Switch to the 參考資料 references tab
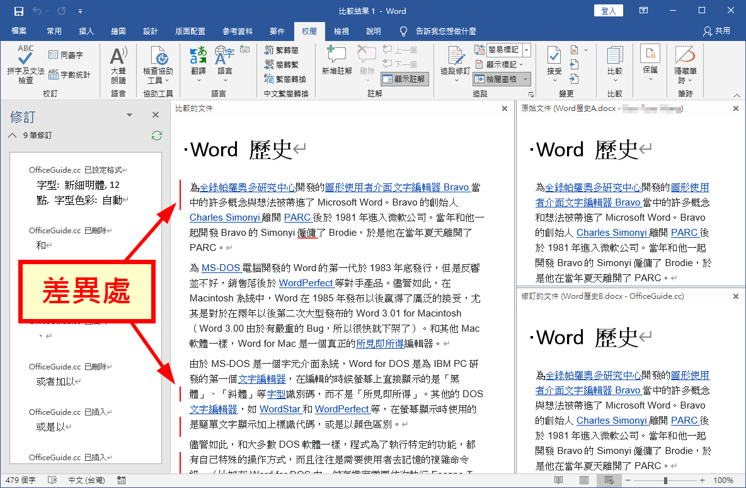The width and height of the screenshot is (746, 488). (238, 31)
